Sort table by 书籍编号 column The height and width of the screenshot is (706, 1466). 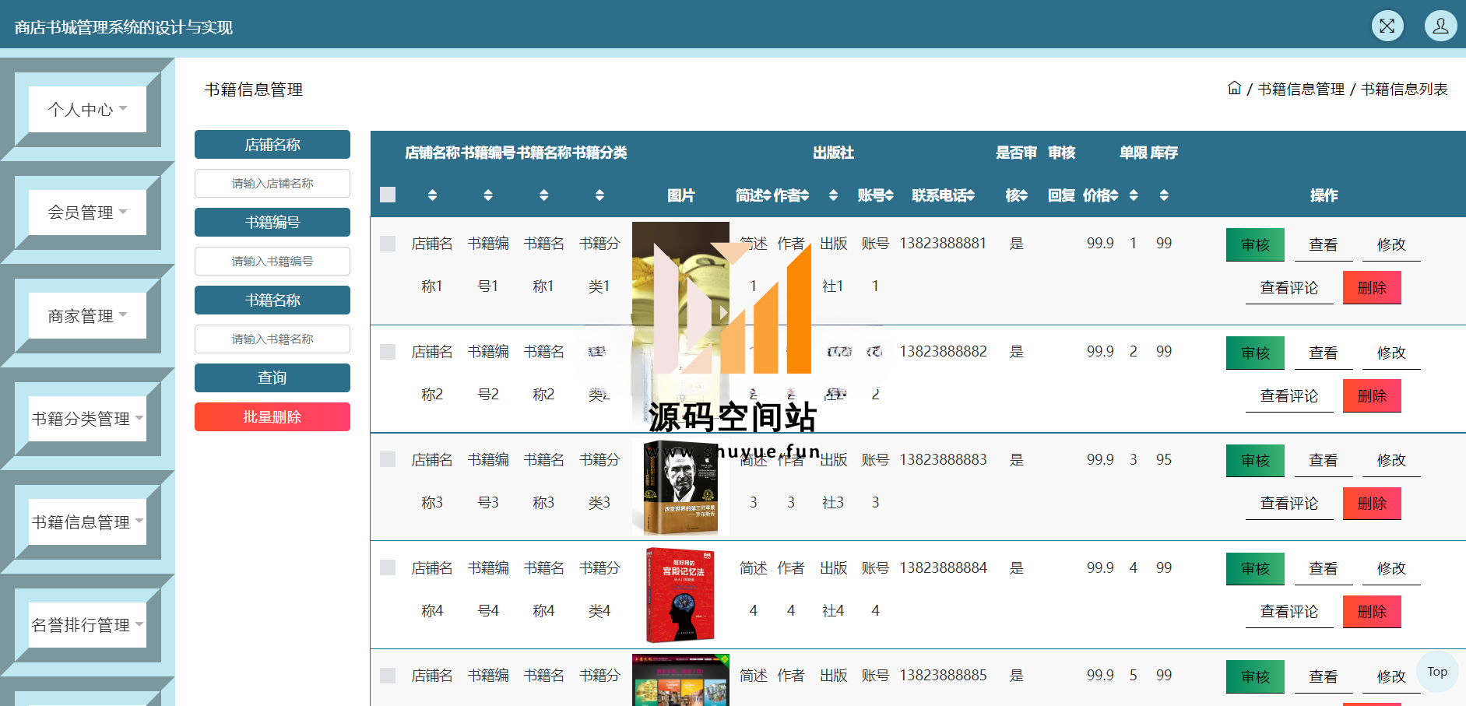point(488,195)
